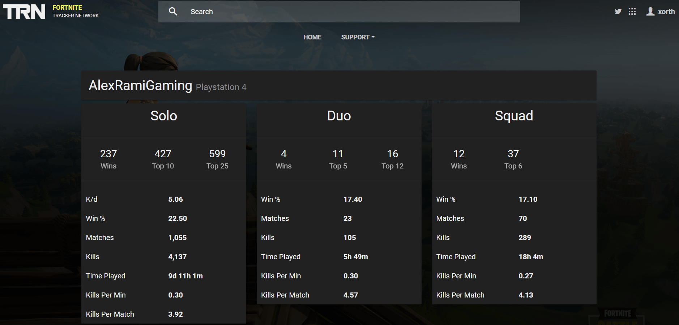This screenshot has width=679, height=325.
Task: Select the Solo wins count 237
Action: (108, 154)
